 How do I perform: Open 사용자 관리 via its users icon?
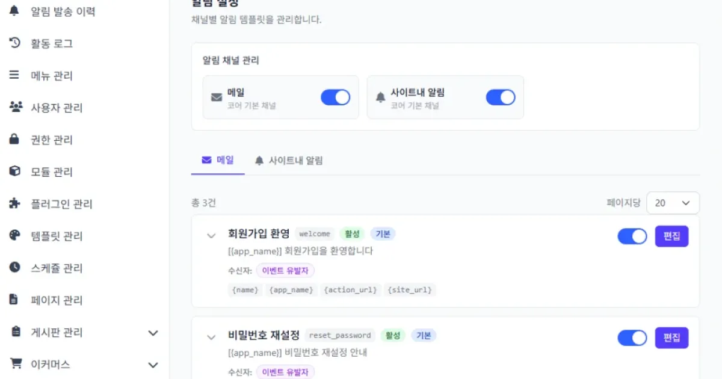15,108
